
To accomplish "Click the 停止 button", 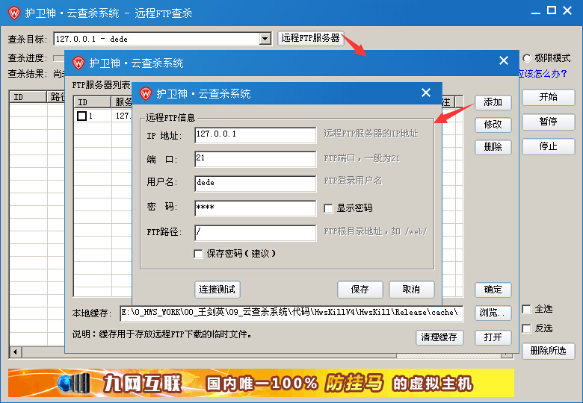I will (549, 146).
